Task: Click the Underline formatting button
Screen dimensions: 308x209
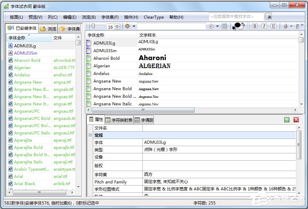Action: tap(274, 26)
